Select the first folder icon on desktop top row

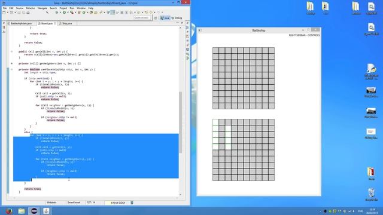[311, 8]
